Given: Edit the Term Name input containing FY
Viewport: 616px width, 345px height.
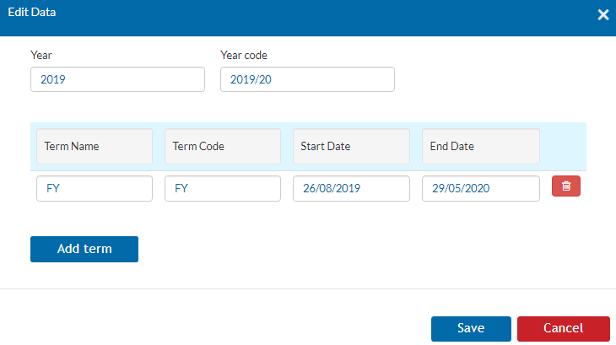Looking at the screenshot, I should tap(95, 188).
